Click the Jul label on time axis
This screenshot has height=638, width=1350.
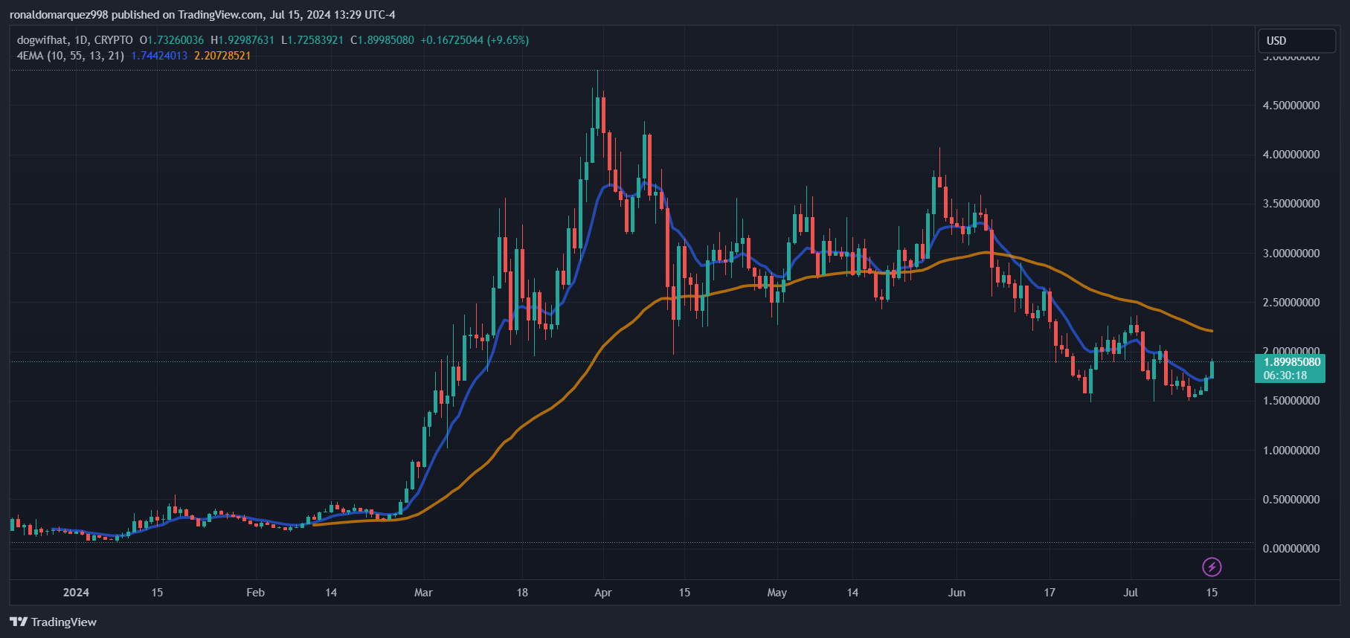pos(1131,593)
